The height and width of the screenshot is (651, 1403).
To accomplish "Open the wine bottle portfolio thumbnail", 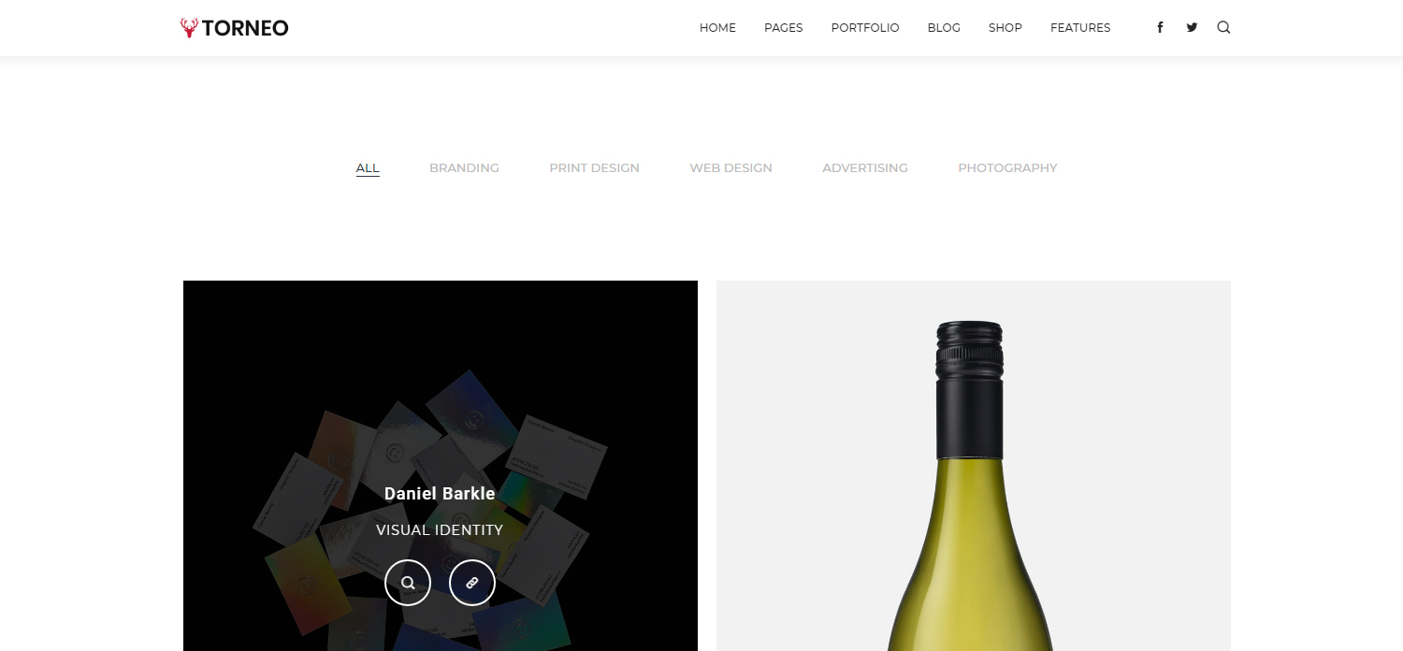I will 974,466.
